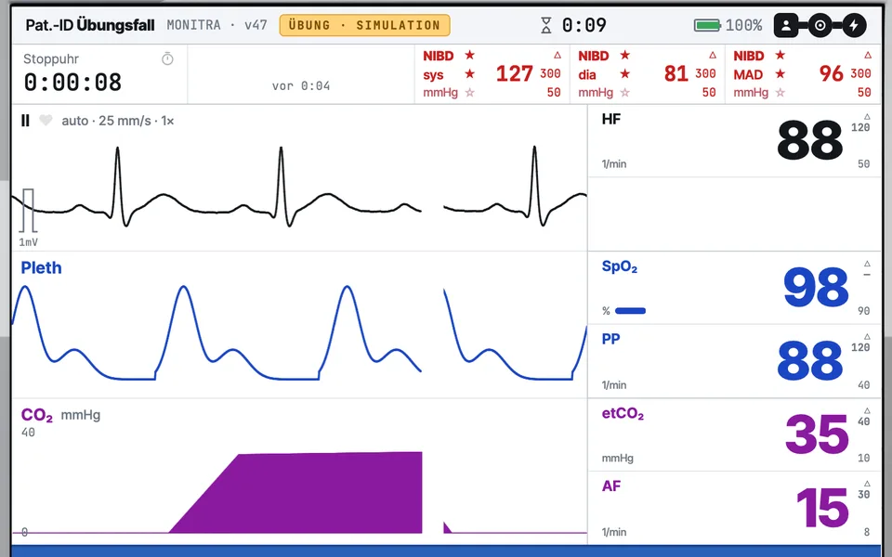Click the CO₂ mmHg waveform label

point(61,415)
